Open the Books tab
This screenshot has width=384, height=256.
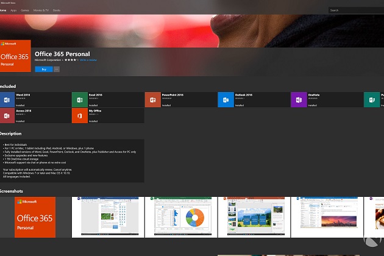(57, 10)
